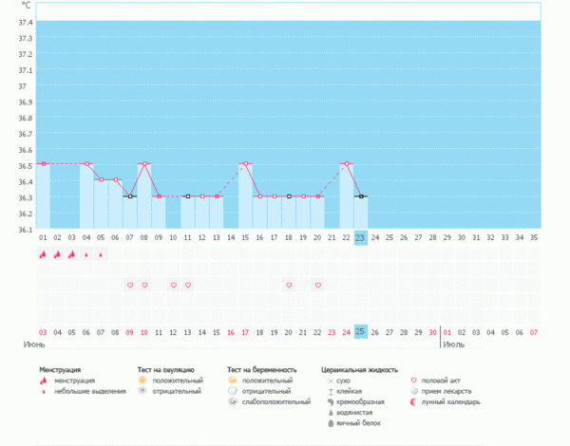
Task: Click the temperature point on cycle day 22
Action: coord(346,164)
